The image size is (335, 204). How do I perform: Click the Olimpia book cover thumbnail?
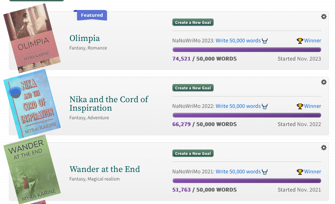(x=32, y=38)
